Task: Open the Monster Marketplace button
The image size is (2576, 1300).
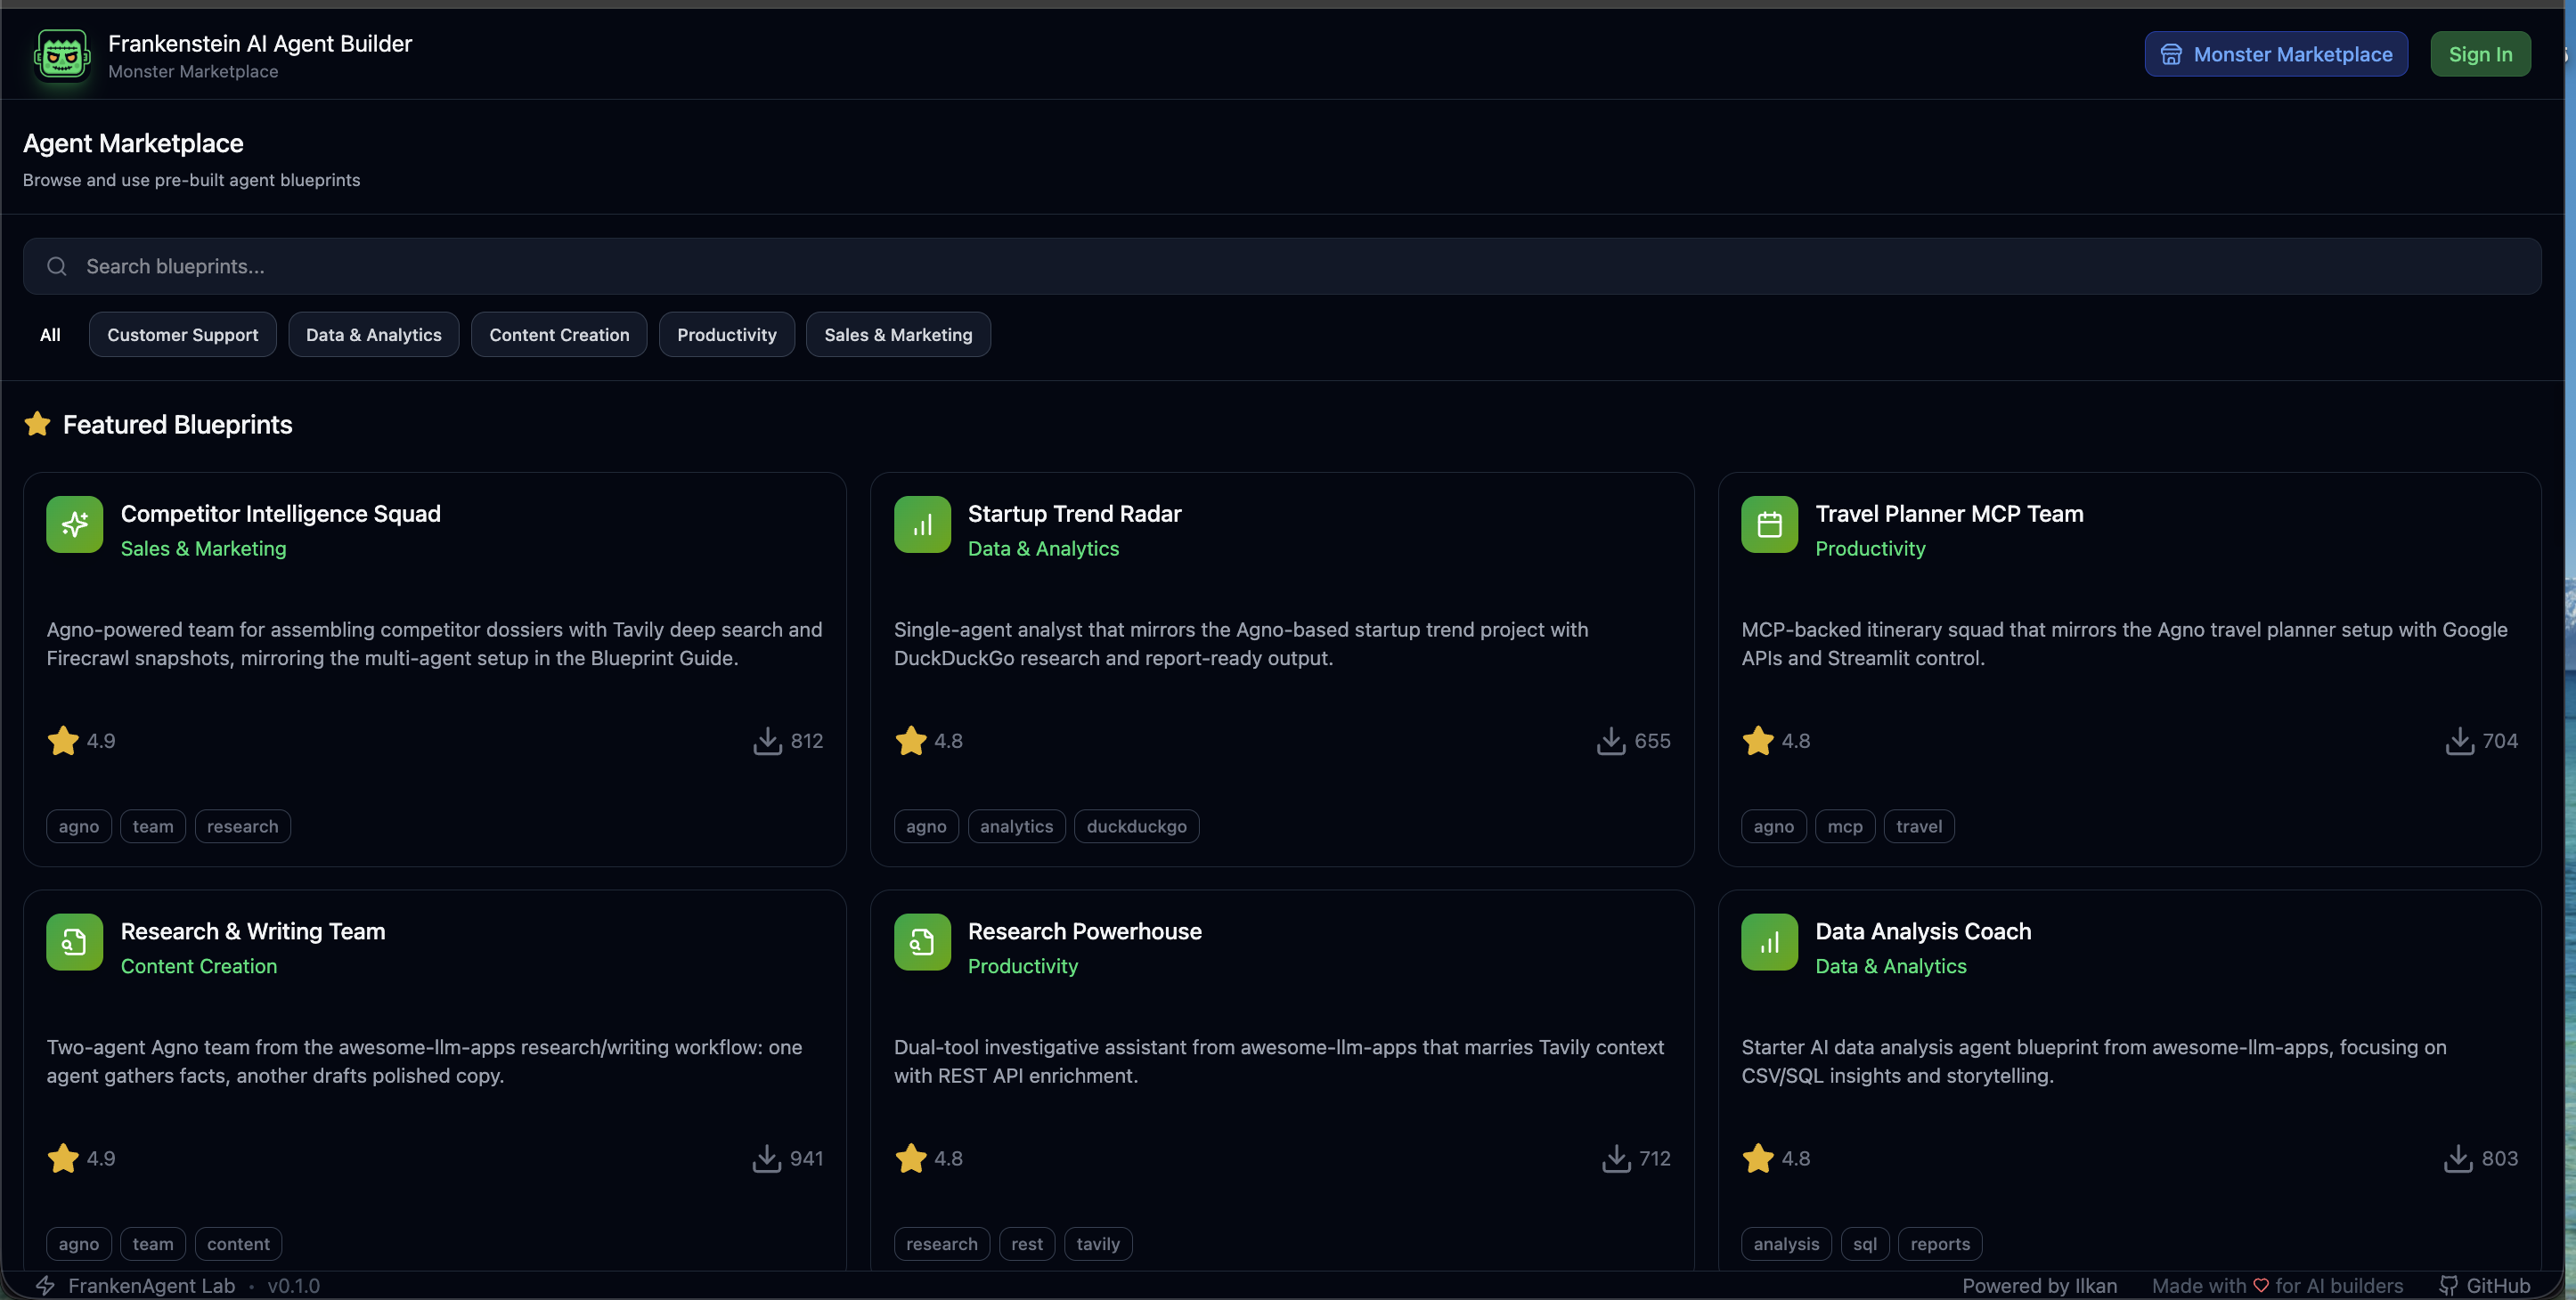Action: 2275,54
